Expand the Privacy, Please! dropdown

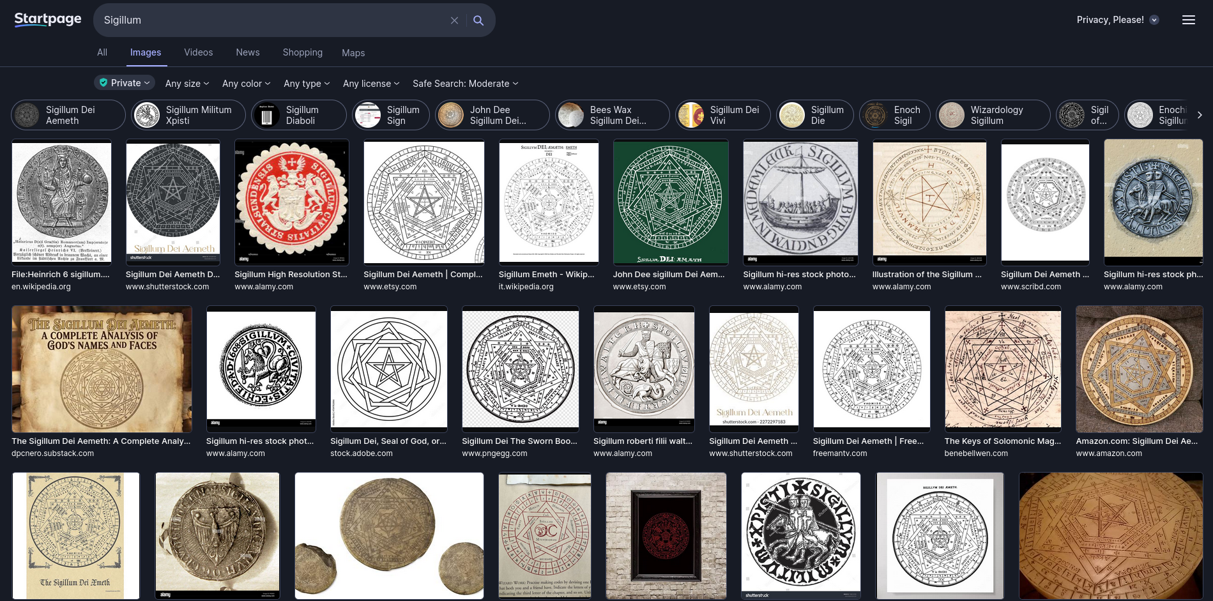click(x=1118, y=20)
